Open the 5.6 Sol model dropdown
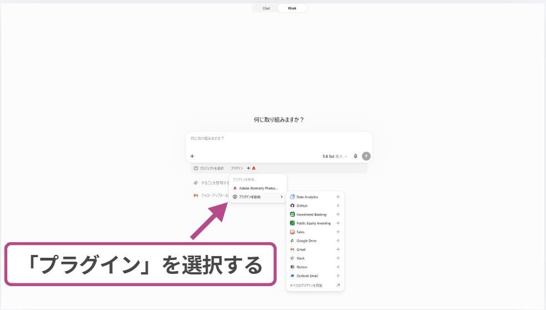The height and width of the screenshot is (310, 546). [x=334, y=157]
